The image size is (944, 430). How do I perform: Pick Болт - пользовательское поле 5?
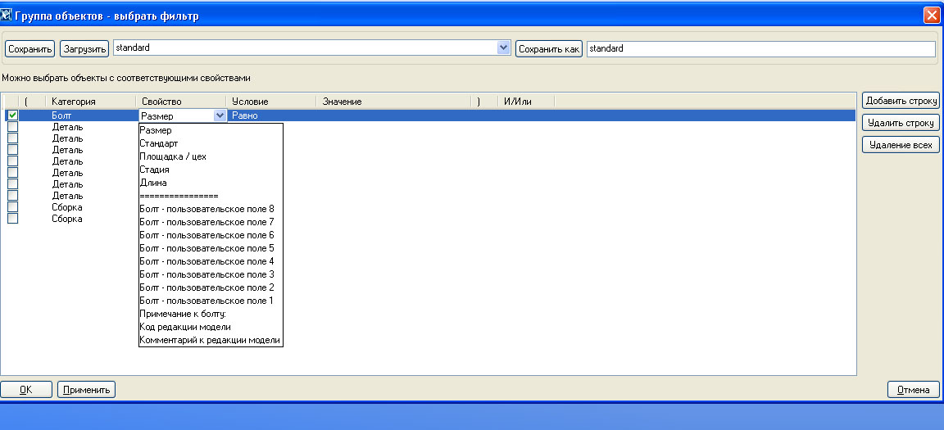(x=211, y=248)
